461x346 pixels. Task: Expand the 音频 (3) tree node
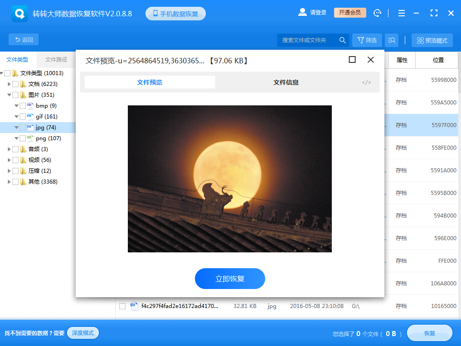[x=9, y=149]
